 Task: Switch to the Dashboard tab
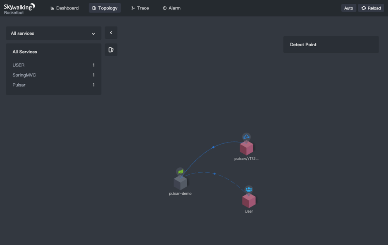[x=64, y=7]
